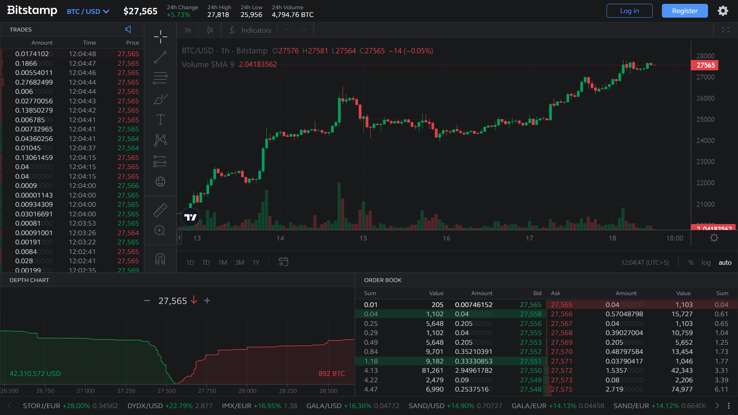The height and width of the screenshot is (415, 738).
Task: Click ask price 27,566 in order book
Action: coord(562,314)
